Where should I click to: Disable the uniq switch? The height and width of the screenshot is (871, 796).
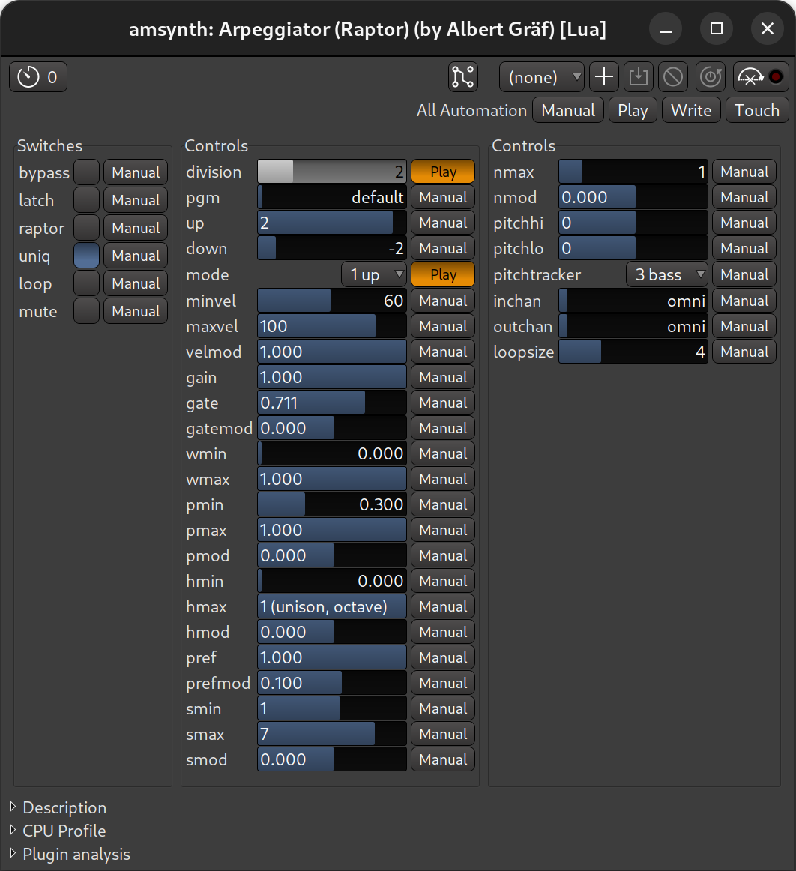87,256
